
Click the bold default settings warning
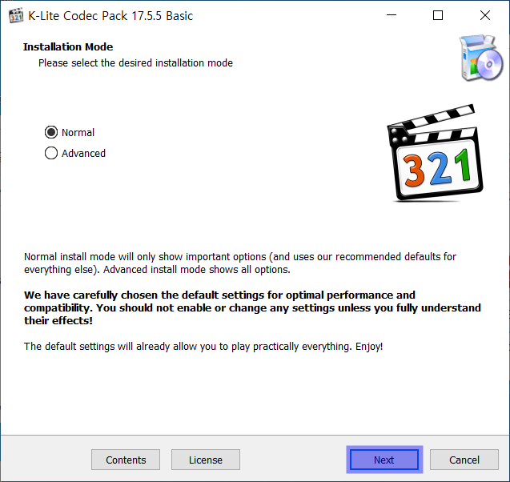click(x=252, y=307)
